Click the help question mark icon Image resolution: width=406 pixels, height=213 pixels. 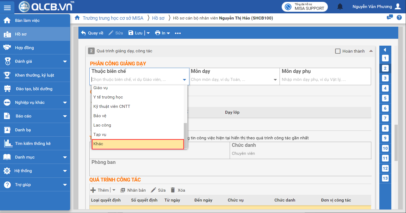click(399, 18)
